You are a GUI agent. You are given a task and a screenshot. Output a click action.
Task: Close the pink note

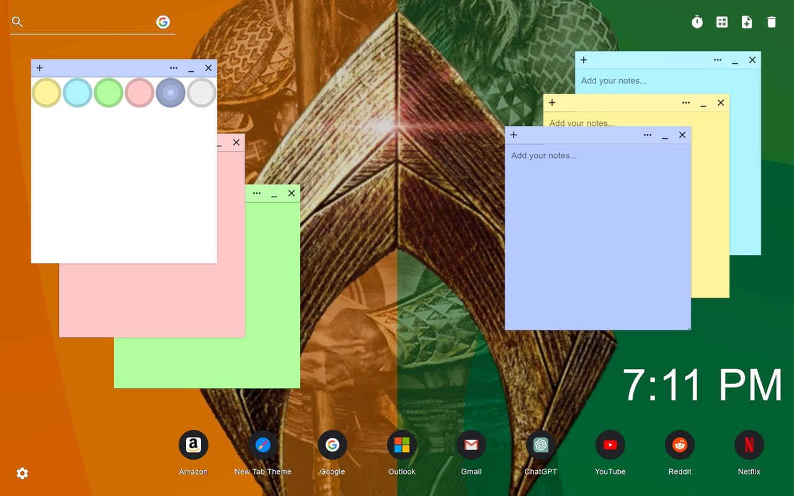tap(236, 143)
